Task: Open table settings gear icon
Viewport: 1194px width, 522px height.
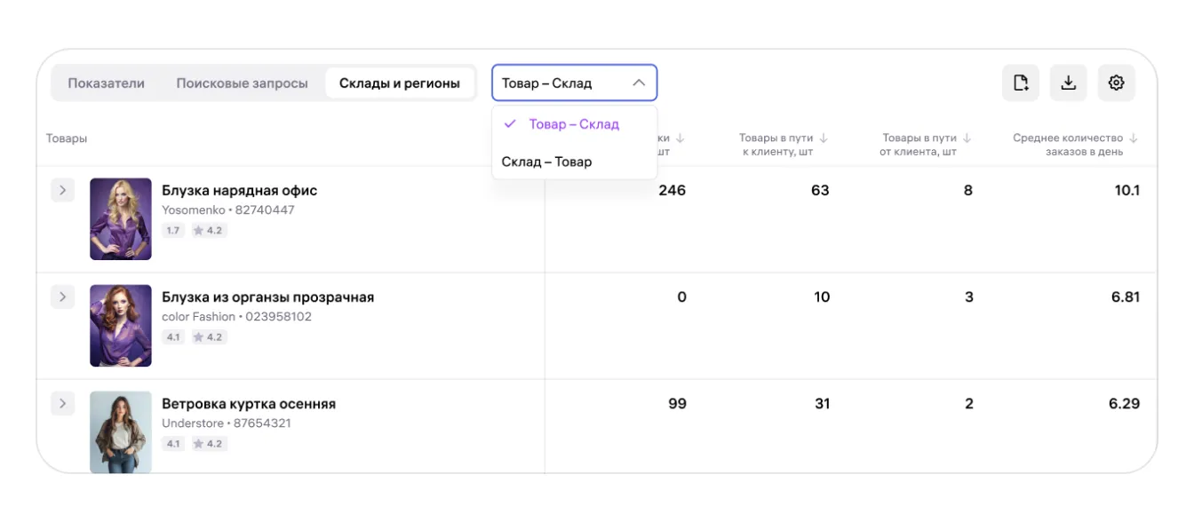Action: point(1117,83)
